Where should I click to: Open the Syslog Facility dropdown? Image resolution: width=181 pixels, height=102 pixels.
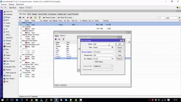(x=113, y=66)
